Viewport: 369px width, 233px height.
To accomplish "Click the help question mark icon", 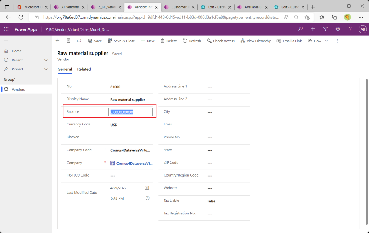I will coord(350,29).
